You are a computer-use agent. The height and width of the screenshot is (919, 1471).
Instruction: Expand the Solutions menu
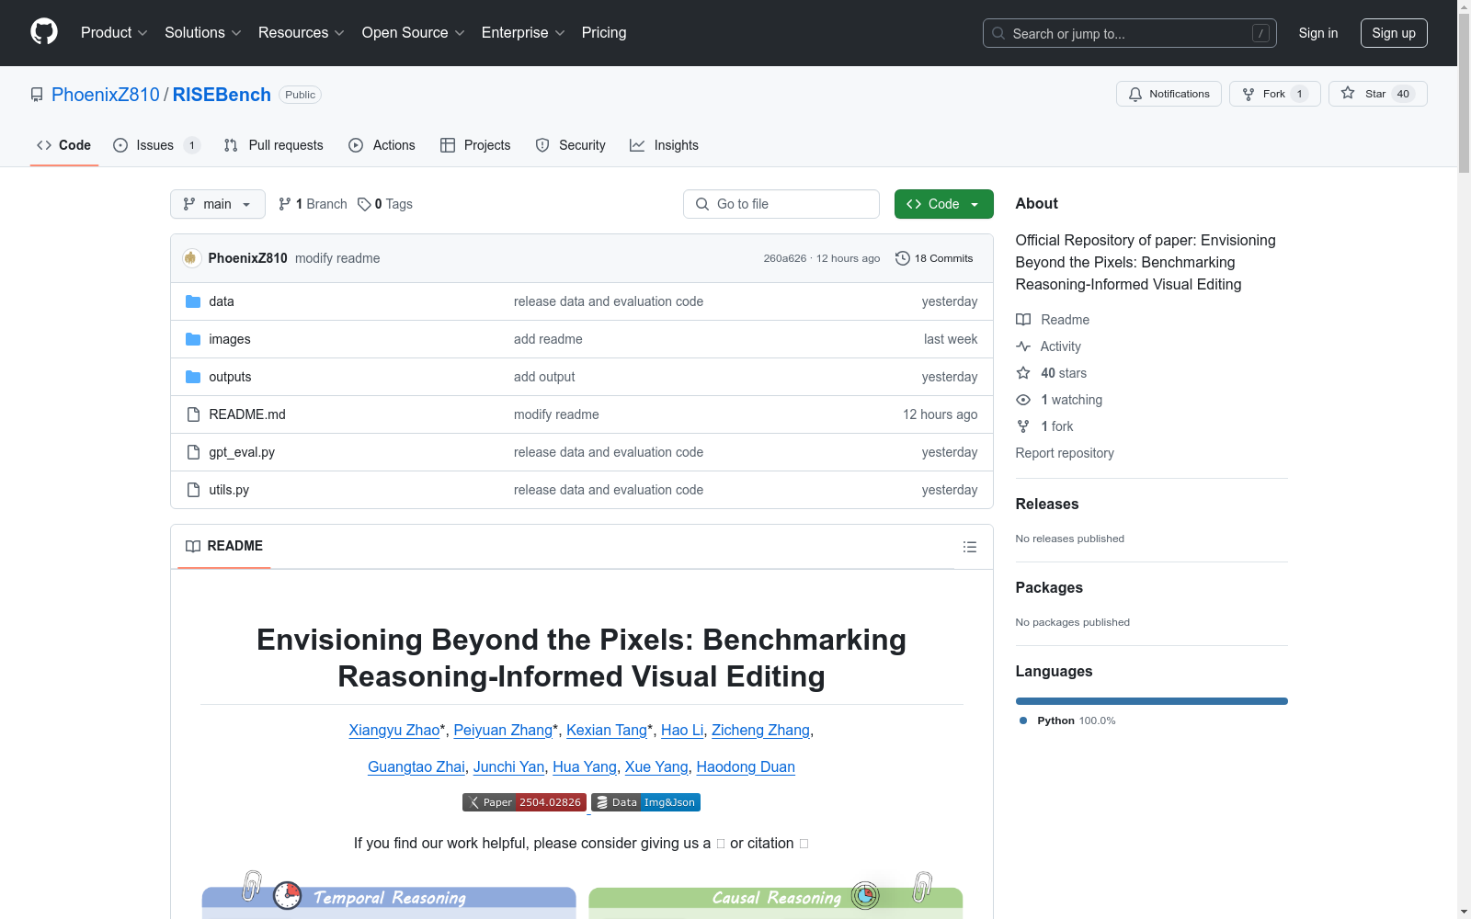tap(203, 33)
